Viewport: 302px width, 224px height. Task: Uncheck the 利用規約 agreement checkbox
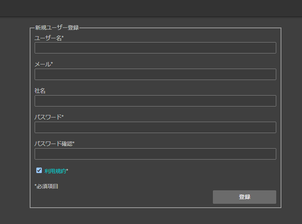(x=39, y=170)
